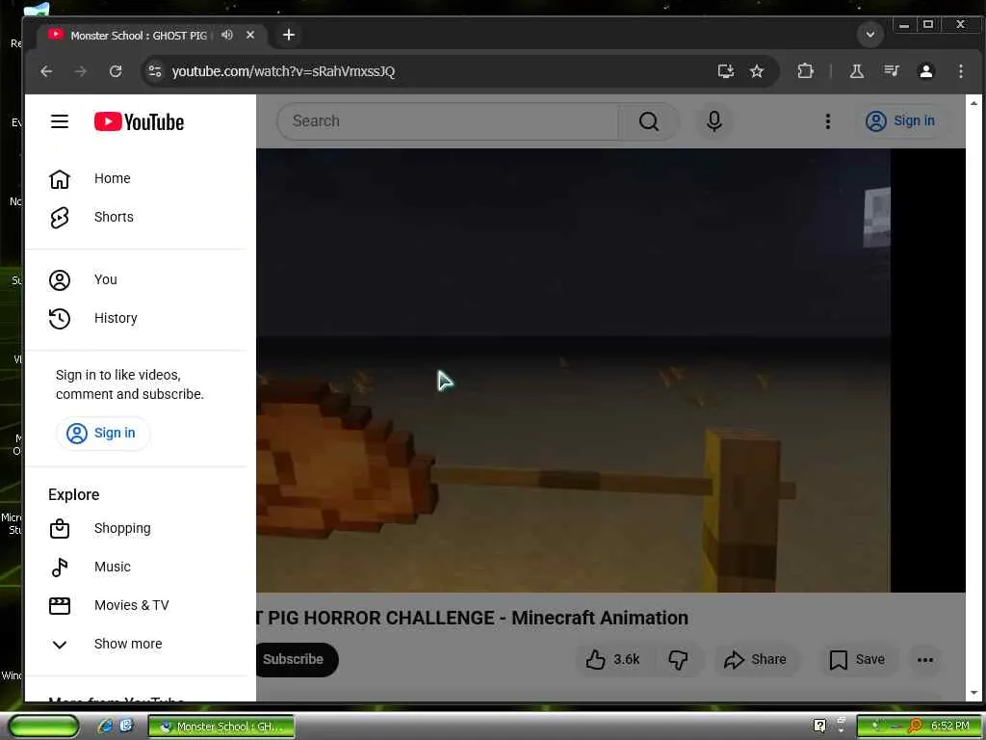This screenshot has height=740, width=986.
Task: Start voice search with microphone icon
Action: [714, 120]
